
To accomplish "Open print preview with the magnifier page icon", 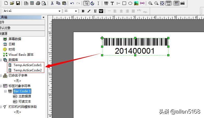I will click(x=44, y=3).
